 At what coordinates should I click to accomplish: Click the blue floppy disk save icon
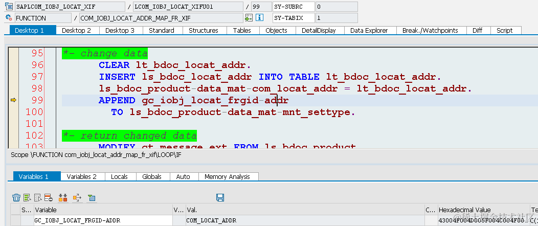220,197
